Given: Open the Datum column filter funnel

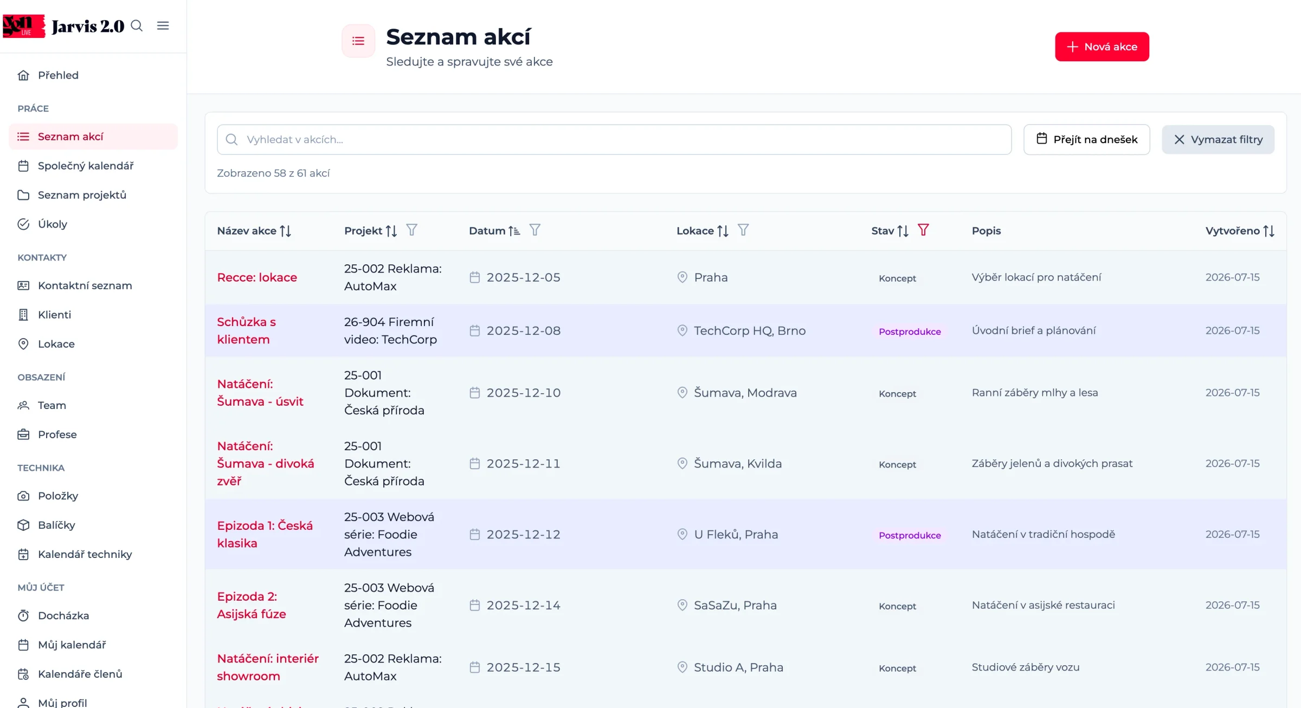Looking at the screenshot, I should pyautogui.click(x=535, y=230).
